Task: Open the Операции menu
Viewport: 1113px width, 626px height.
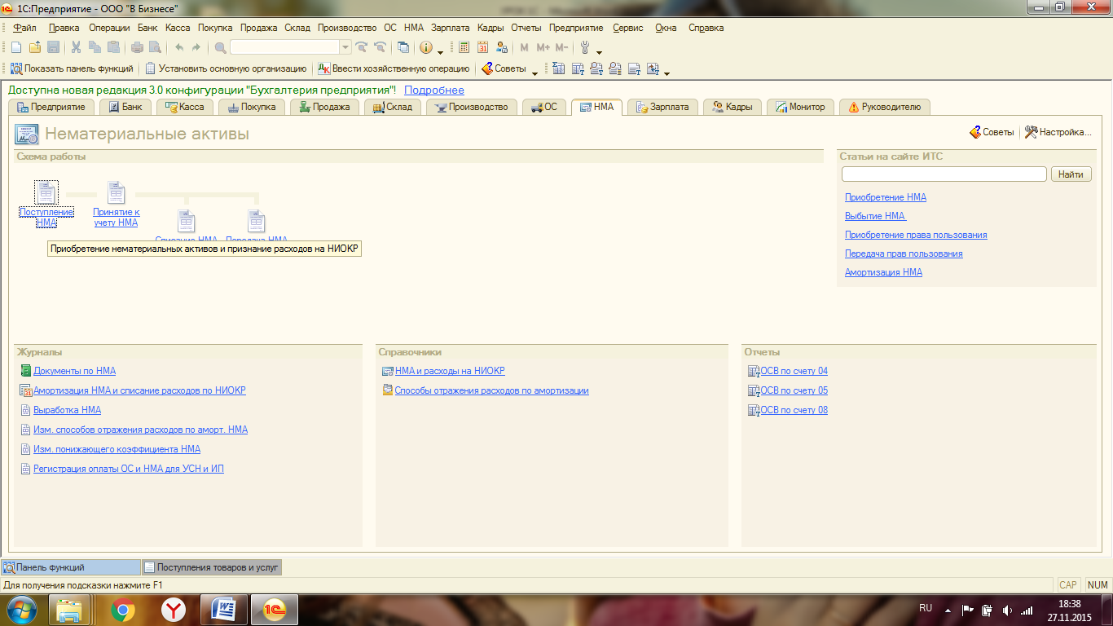Action: pos(109,28)
